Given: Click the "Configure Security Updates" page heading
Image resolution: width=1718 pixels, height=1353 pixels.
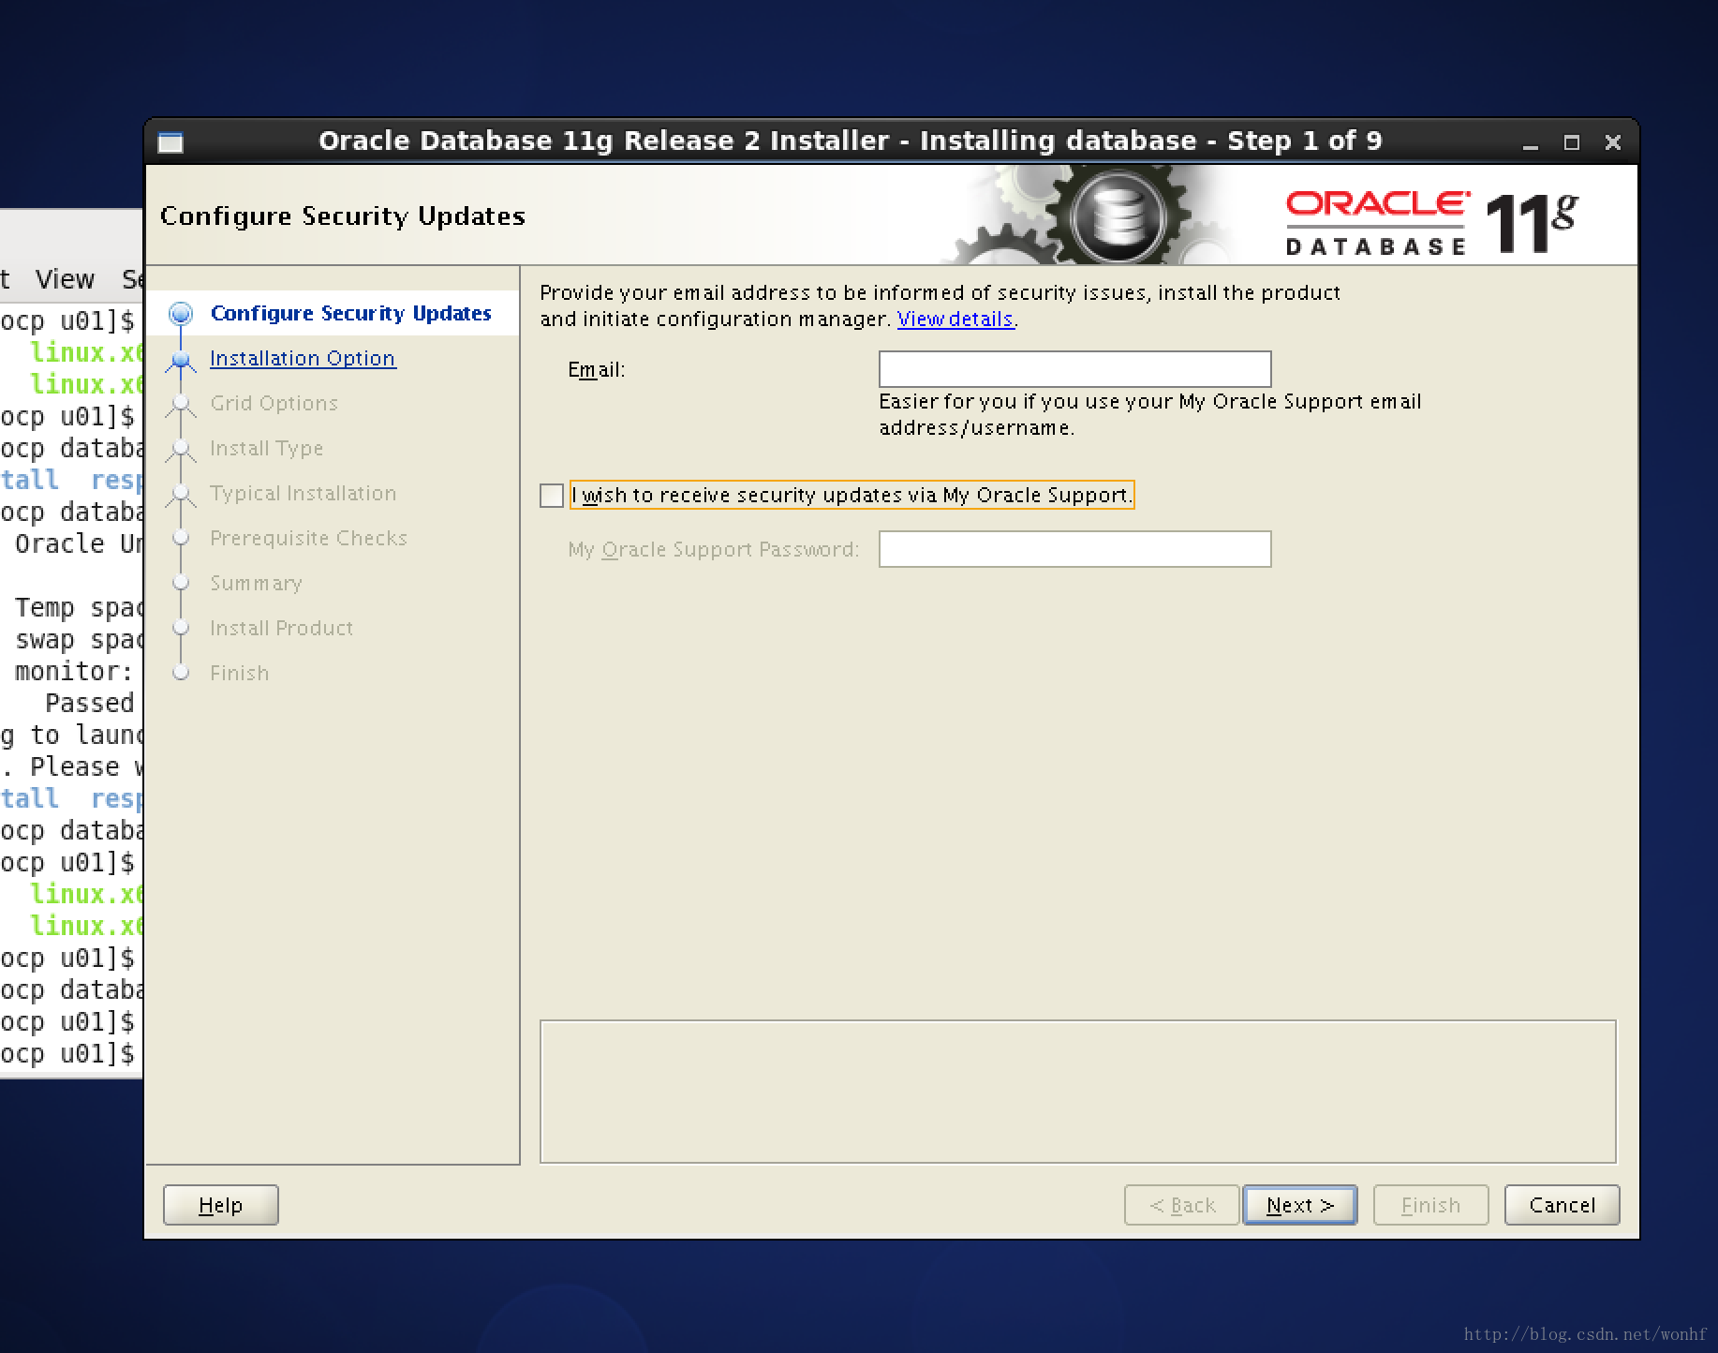Looking at the screenshot, I should tap(343, 216).
